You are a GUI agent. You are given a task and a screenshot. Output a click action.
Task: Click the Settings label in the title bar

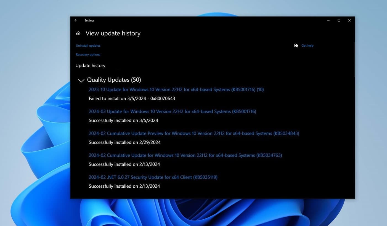(x=89, y=20)
